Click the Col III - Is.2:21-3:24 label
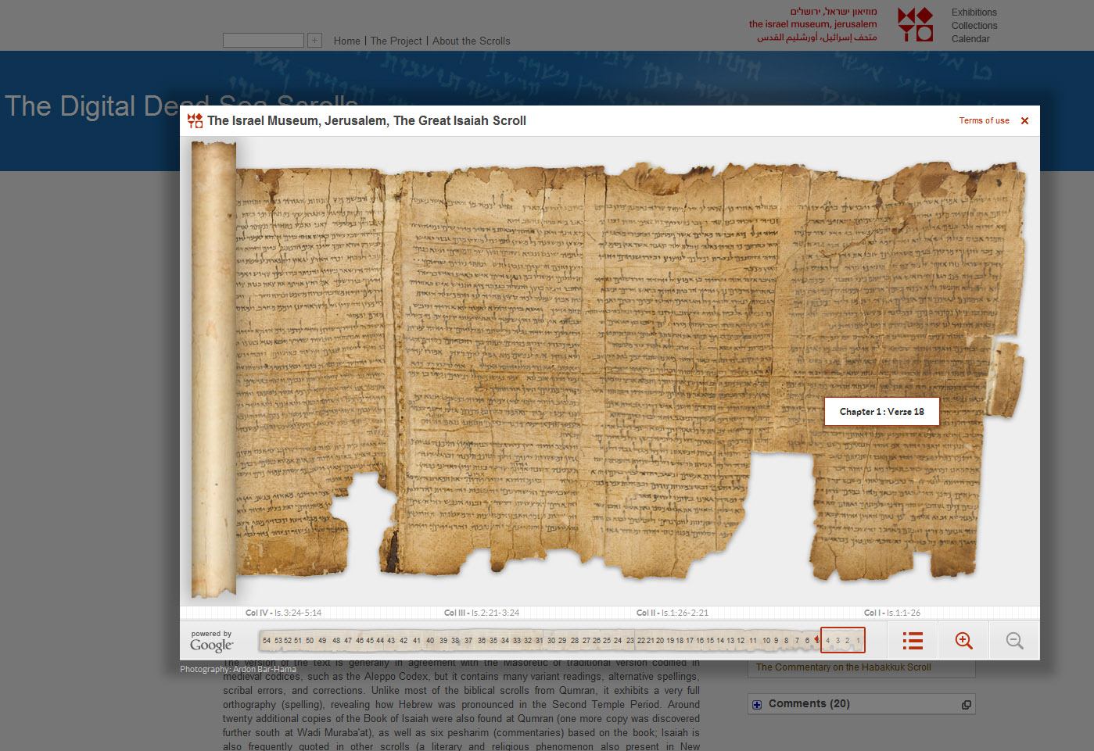Viewport: 1094px width, 751px height. pyautogui.click(x=482, y=613)
